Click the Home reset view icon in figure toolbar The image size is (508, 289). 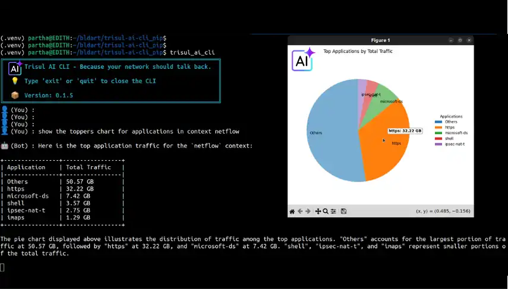pos(292,211)
